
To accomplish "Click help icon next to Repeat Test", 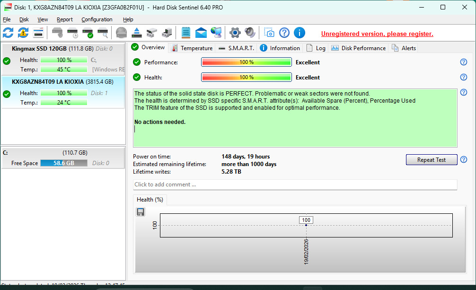I will [x=464, y=159].
